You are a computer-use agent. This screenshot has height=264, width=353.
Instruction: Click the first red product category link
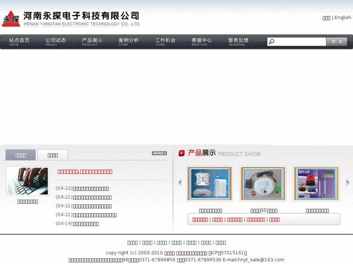click(200, 219)
